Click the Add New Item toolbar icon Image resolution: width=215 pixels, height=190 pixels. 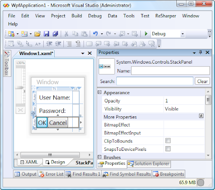(x=24, y=34)
